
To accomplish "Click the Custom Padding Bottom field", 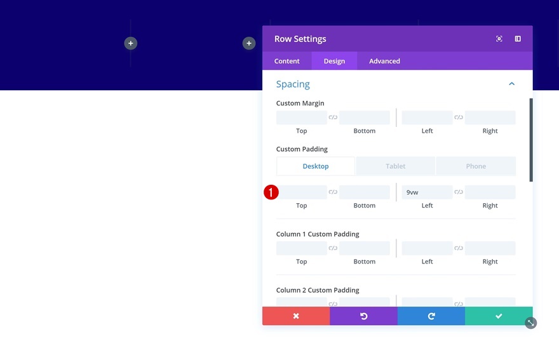I will tap(365, 192).
